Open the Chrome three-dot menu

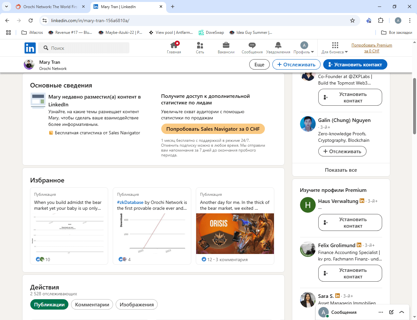coord(410,20)
